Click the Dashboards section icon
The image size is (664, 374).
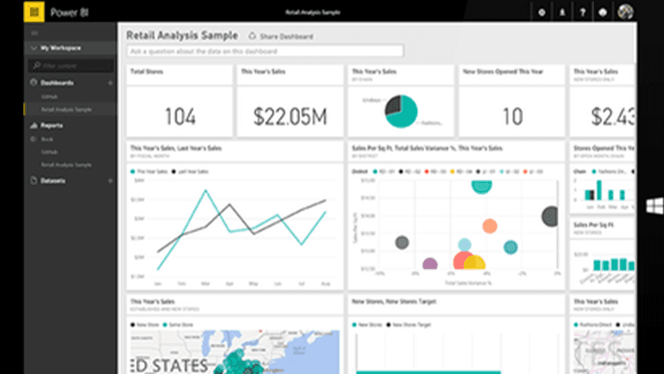34,82
